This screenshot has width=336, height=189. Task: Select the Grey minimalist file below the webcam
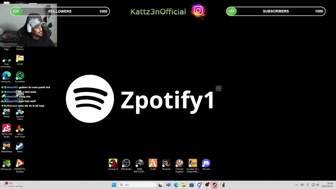[7, 63]
